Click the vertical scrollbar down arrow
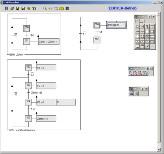This screenshot has height=154, width=164. [x=159, y=149]
